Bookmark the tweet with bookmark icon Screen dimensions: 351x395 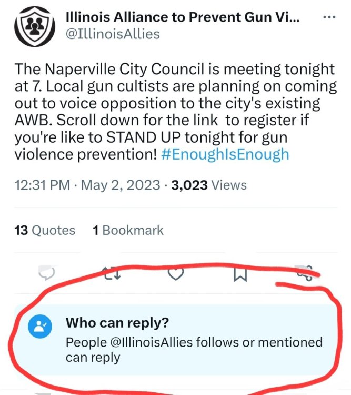[x=240, y=274]
